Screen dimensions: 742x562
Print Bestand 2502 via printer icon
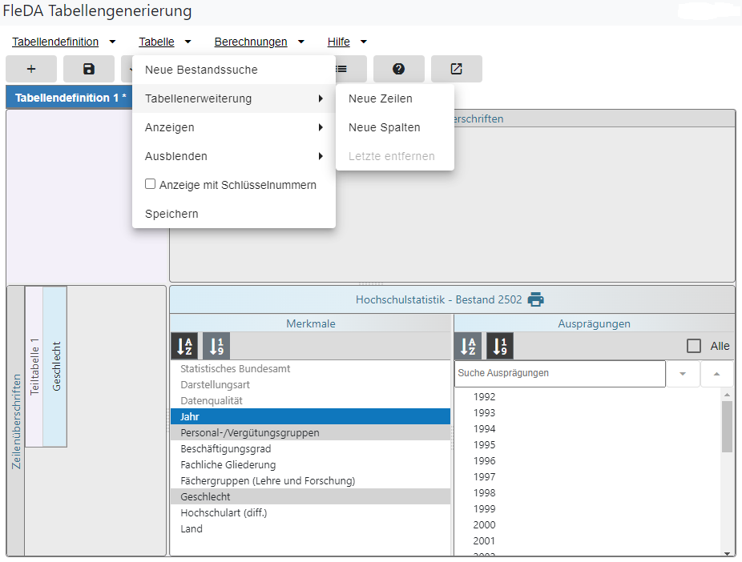pos(535,300)
